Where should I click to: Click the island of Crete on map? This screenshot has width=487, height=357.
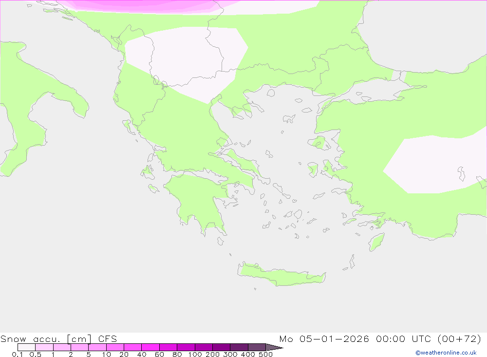click(x=281, y=275)
